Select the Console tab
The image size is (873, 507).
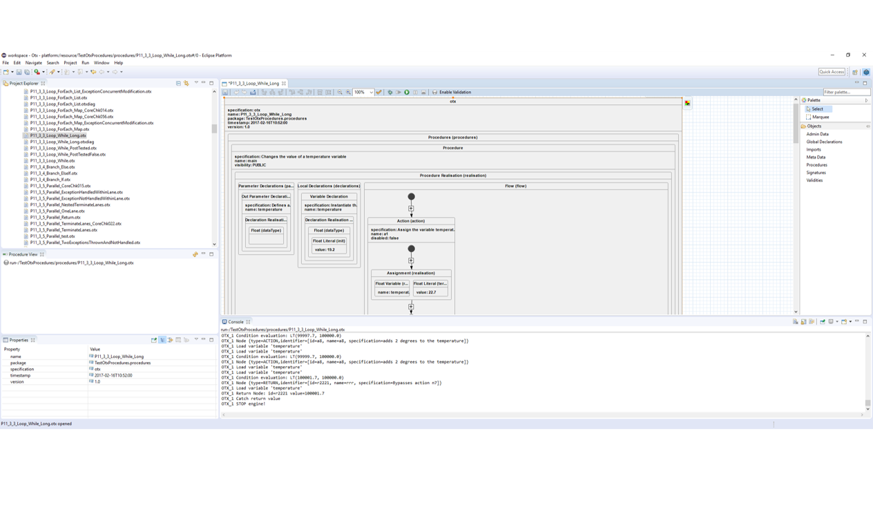click(236, 322)
